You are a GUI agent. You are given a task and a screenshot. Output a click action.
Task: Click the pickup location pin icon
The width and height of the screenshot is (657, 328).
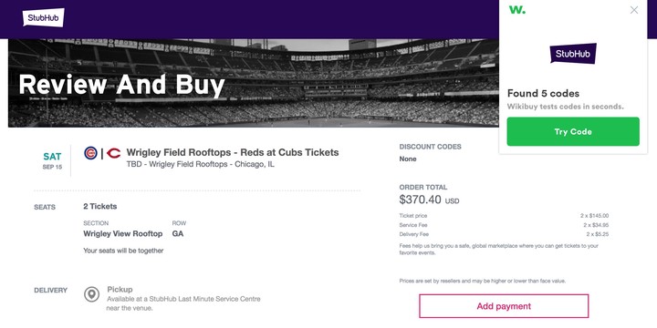92,294
